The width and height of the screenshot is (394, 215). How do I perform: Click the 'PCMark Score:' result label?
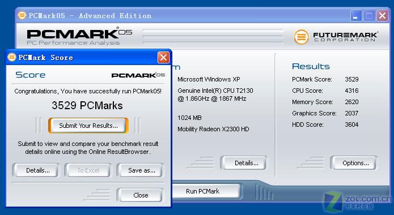click(x=312, y=79)
